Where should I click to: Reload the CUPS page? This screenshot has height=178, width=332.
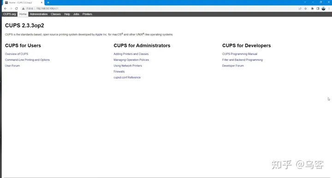tap(16, 8)
